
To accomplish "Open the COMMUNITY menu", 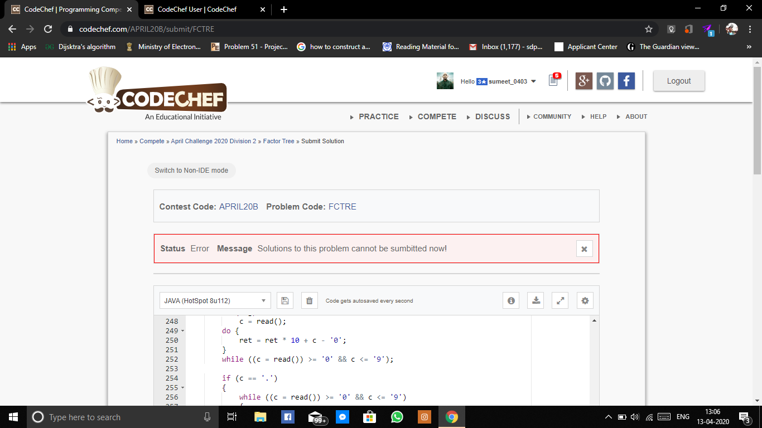I will 552,116.
